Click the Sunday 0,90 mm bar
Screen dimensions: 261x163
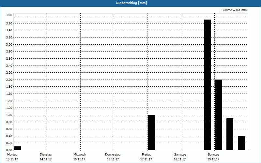coord(230,134)
